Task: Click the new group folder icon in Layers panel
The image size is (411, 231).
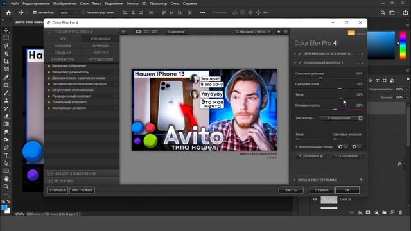Action: (384, 212)
